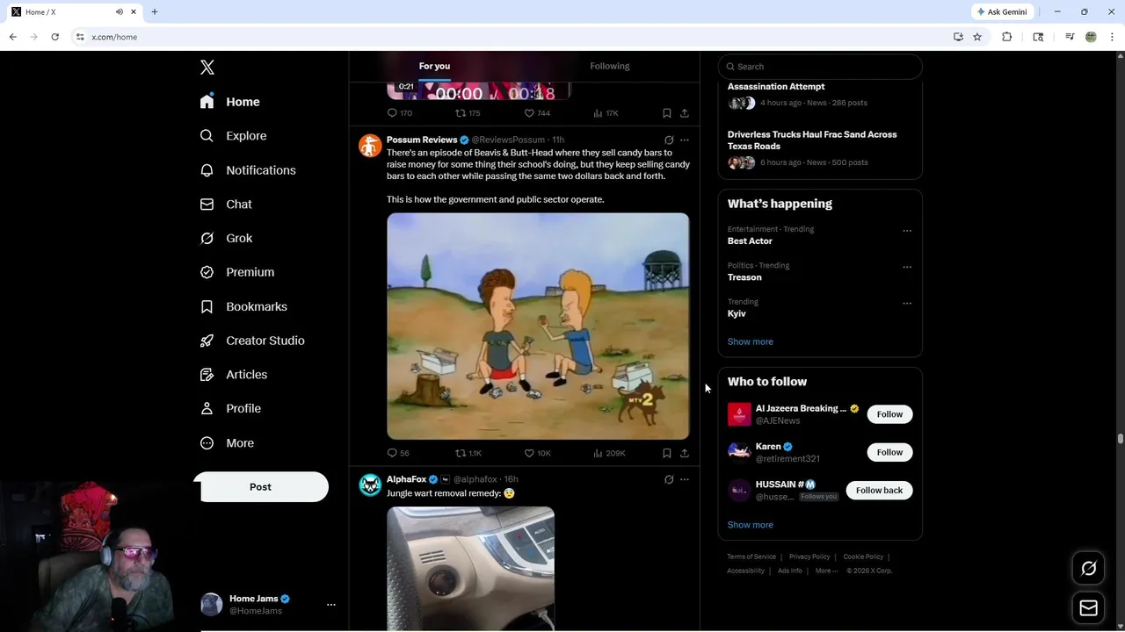Viewport: 1125px width, 632px height.
Task: Follow Al Jazeera Breaking
Action: tap(889, 414)
